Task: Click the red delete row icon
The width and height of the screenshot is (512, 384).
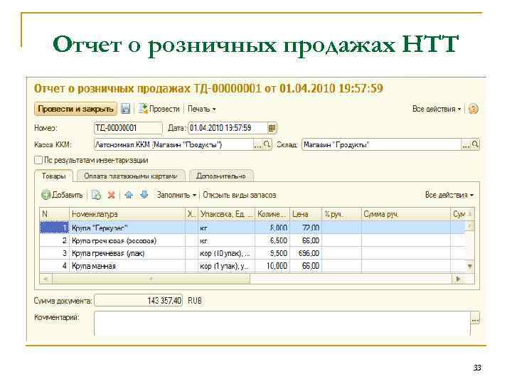Action: (x=112, y=195)
